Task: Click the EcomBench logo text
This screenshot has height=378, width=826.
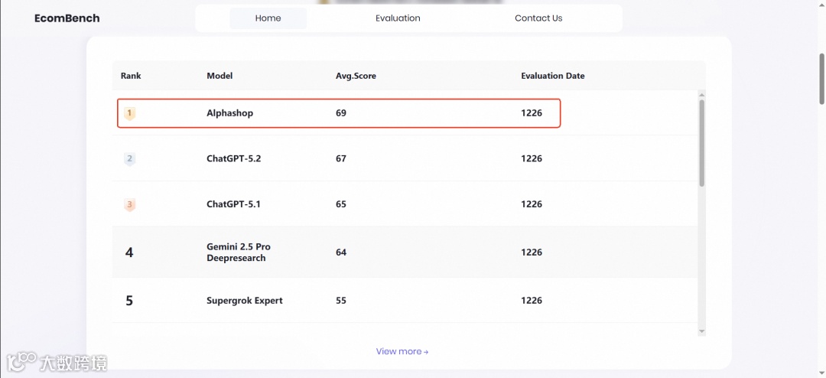Action: 67,18
